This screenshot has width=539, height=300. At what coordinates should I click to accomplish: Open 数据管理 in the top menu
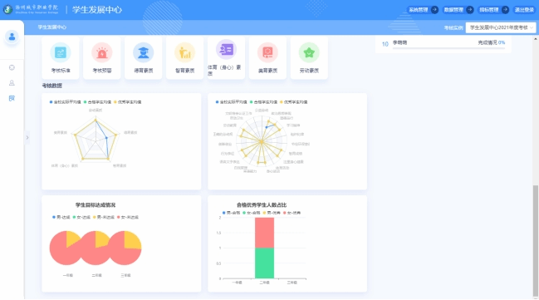[458, 10]
